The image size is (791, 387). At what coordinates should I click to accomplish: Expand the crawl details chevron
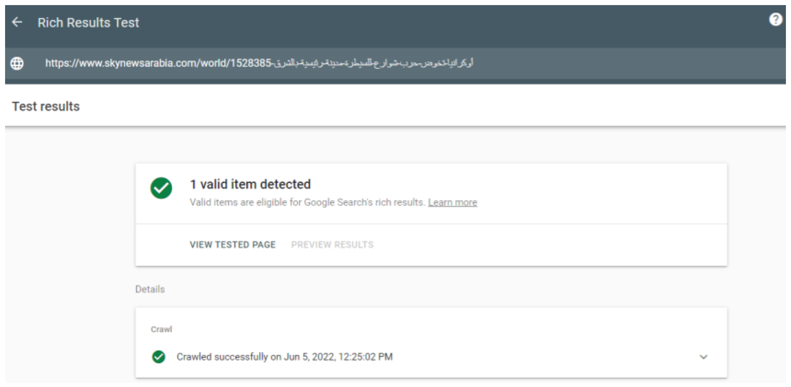point(703,357)
